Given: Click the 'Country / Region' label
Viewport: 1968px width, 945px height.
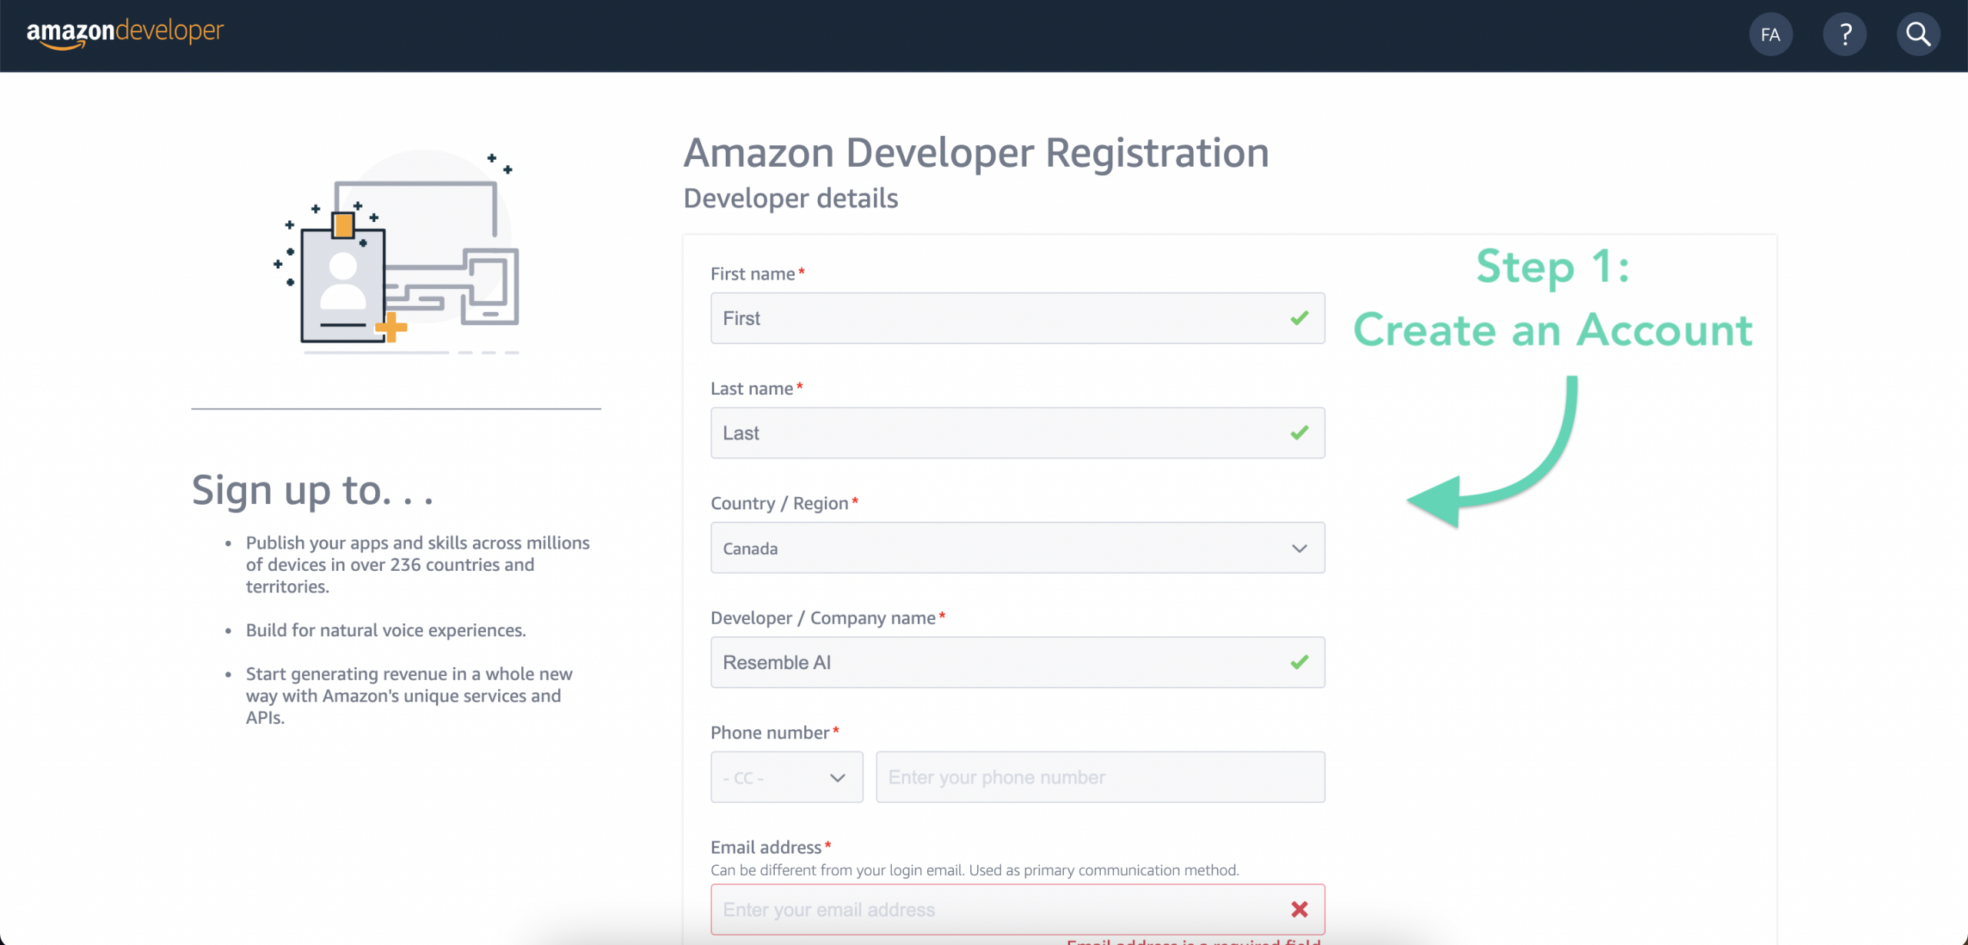Looking at the screenshot, I should [x=780, y=503].
